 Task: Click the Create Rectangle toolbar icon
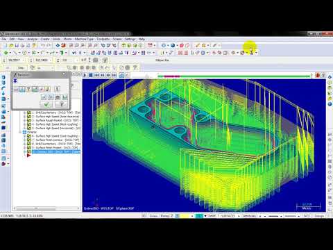click(x=34, y=53)
